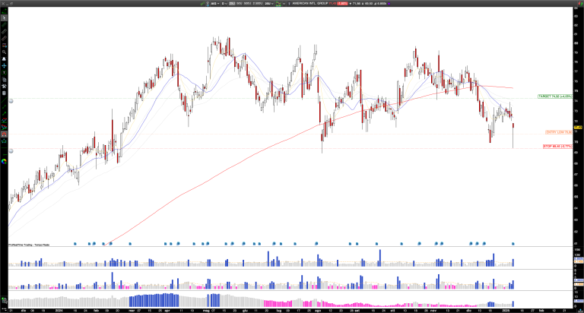Select the 500U units preset
Screen dimensions: 584x313
click(237, 3)
